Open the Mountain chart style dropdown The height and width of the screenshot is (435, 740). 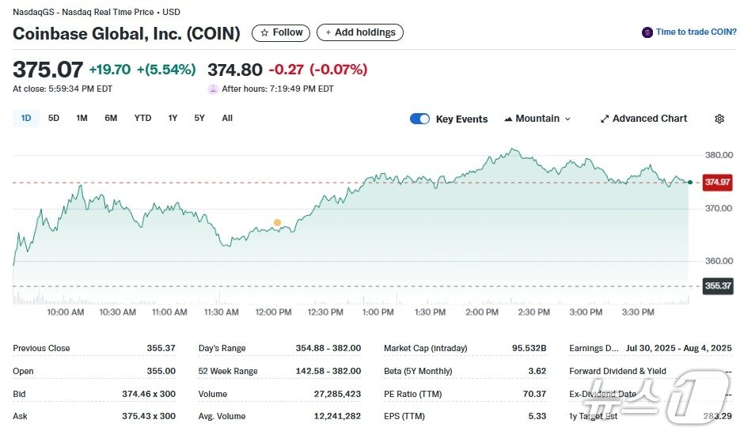pos(537,119)
